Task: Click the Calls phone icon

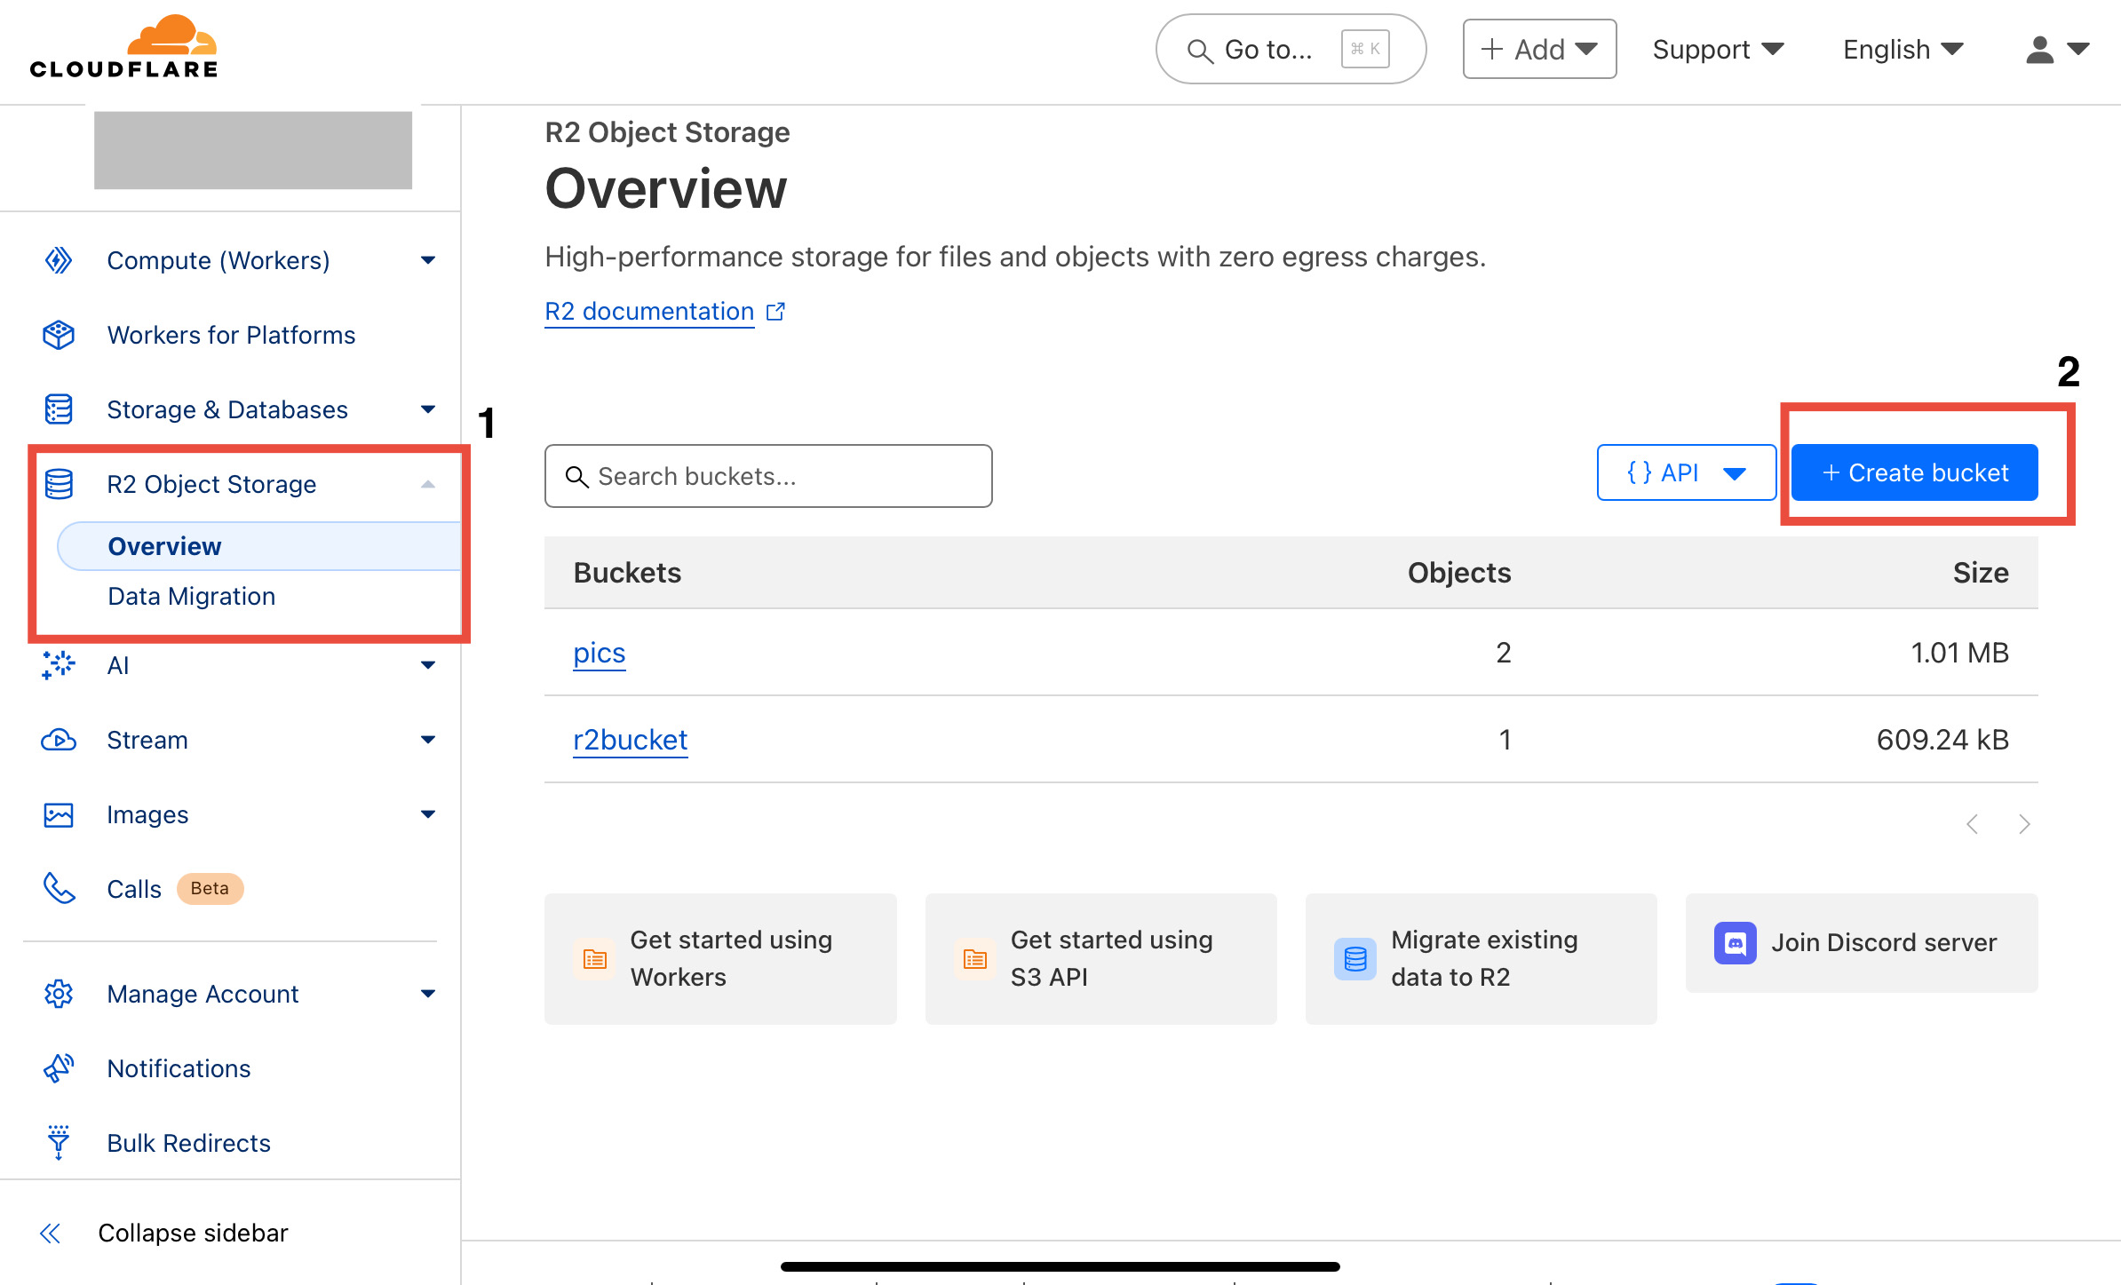Action: [59, 889]
